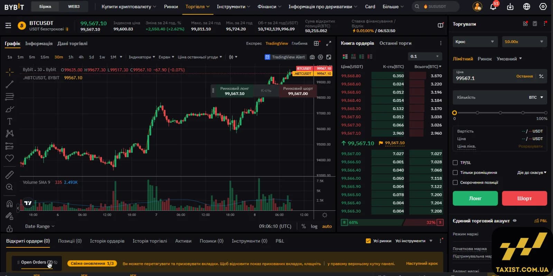Enable the 'Тільки розміщення' post-only checkbox

pyautogui.click(x=455, y=172)
